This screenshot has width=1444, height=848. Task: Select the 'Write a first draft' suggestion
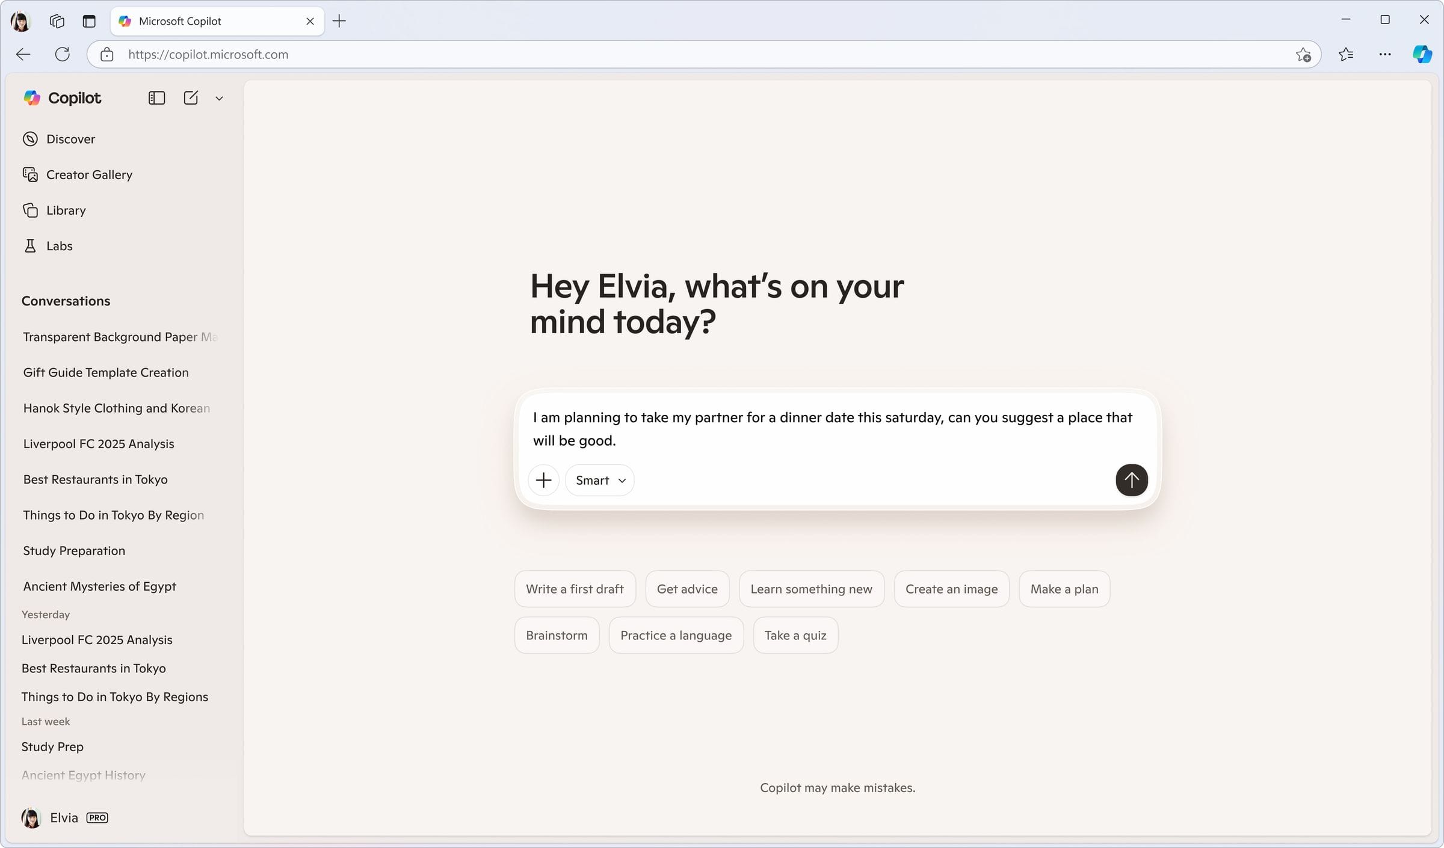(x=575, y=589)
